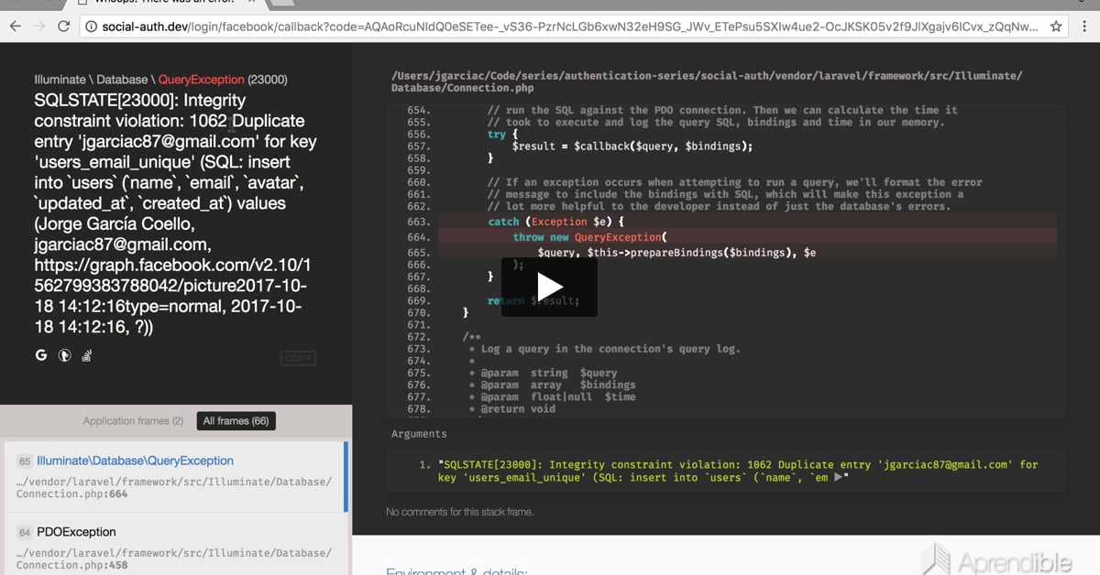Viewport: 1100px width, 575px height.
Task: Select the All frames (66) tab
Action: click(236, 421)
